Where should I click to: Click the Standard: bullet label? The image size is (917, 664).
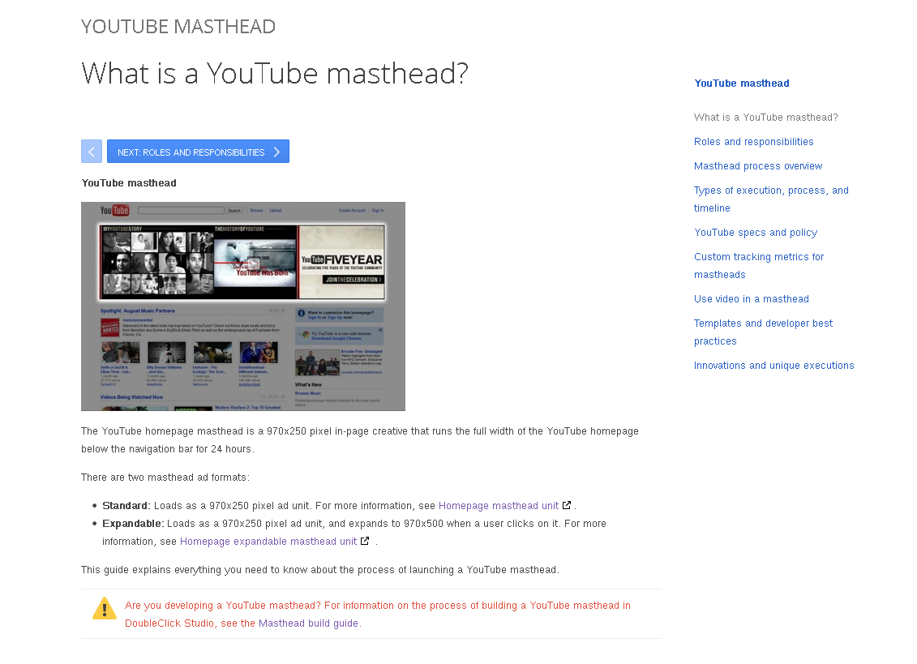click(x=126, y=506)
